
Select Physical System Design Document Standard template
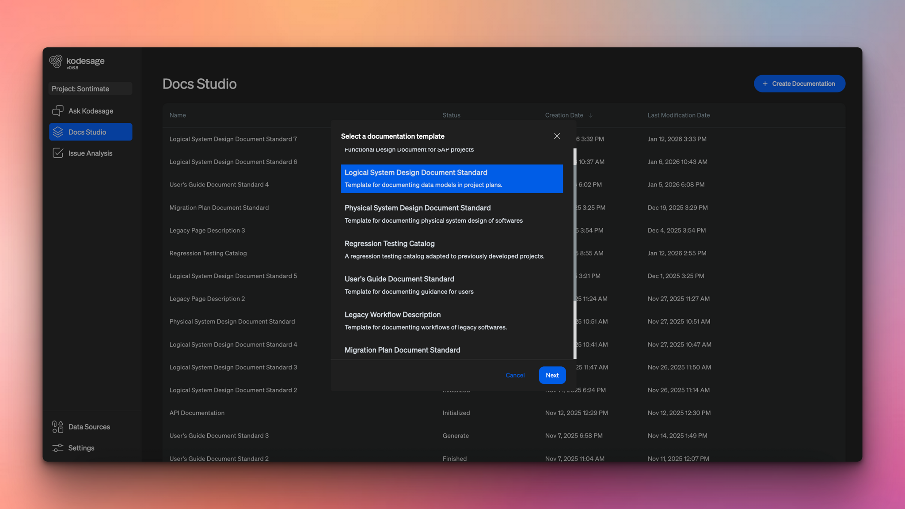point(452,214)
